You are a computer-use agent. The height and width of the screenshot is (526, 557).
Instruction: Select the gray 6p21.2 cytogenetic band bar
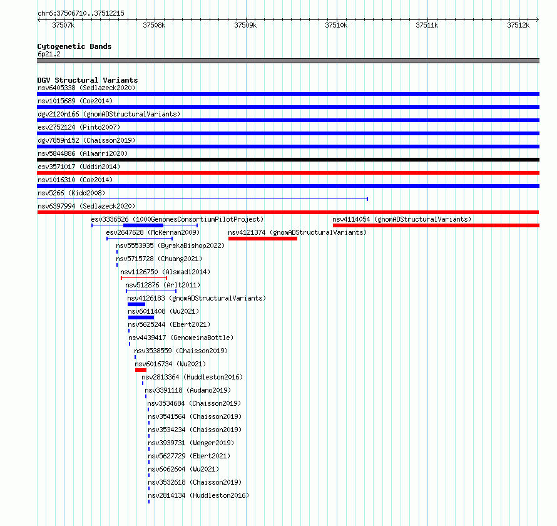click(x=288, y=61)
